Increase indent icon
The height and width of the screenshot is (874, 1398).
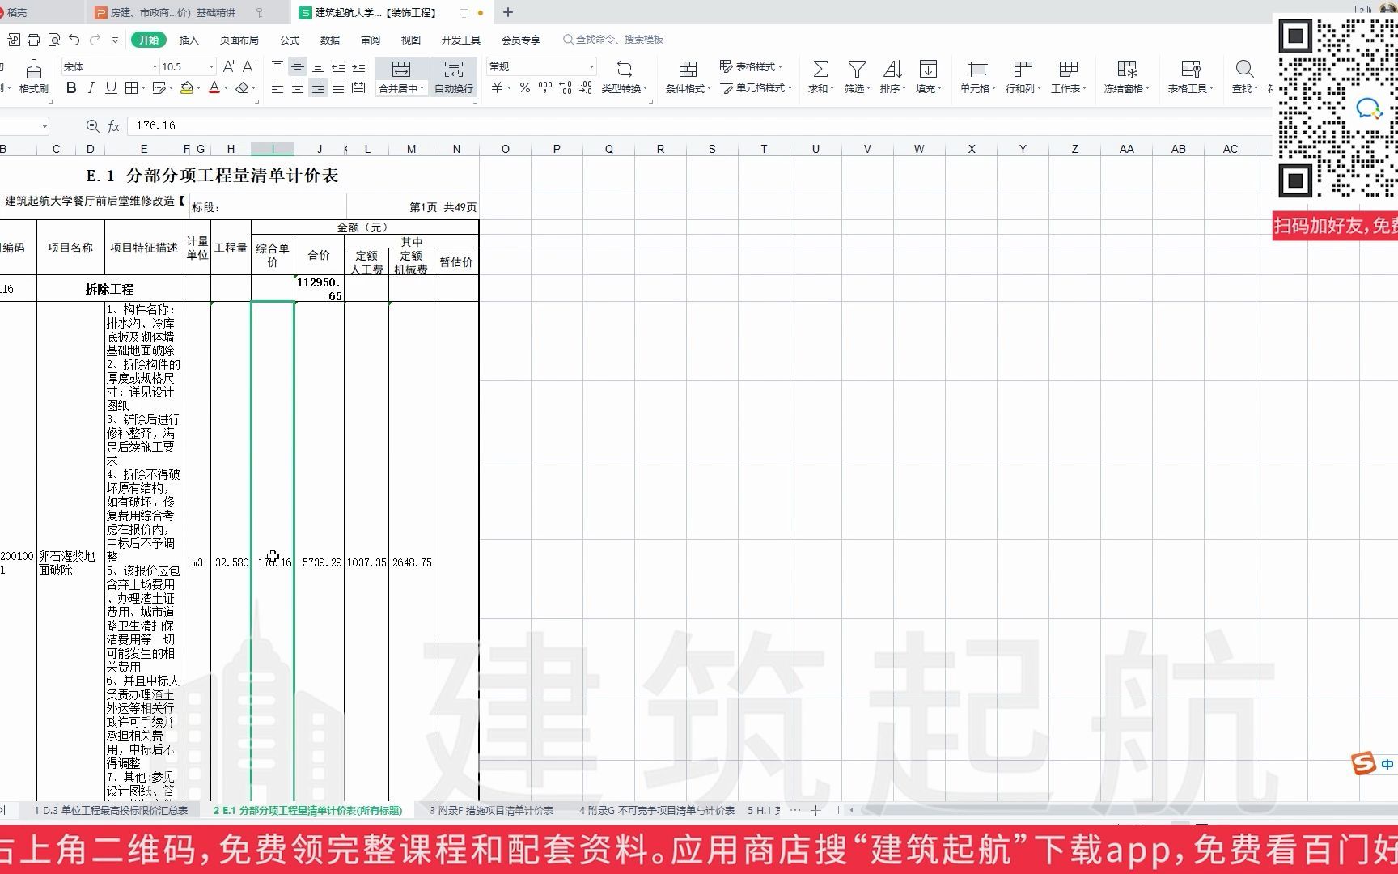coord(358,66)
